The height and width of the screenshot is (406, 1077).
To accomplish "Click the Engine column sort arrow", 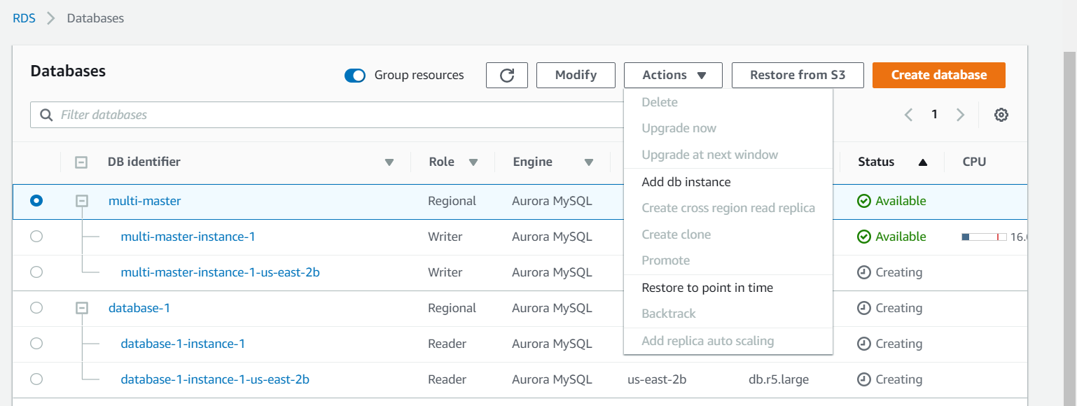I will (589, 162).
